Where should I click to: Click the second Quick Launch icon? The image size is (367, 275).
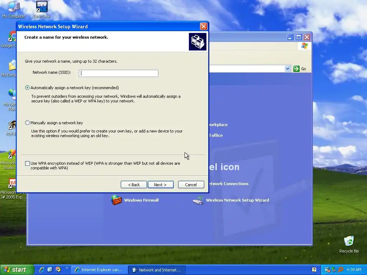[x=50, y=270]
